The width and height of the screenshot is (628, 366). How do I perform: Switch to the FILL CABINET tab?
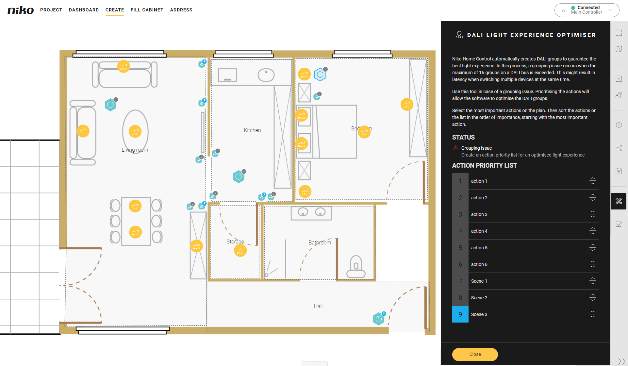147,10
